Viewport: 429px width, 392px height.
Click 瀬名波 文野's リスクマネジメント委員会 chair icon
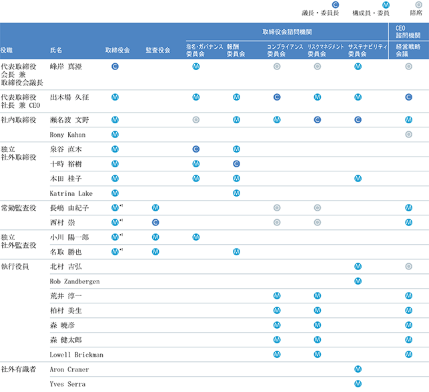pyautogui.click(x=318, y=120)
